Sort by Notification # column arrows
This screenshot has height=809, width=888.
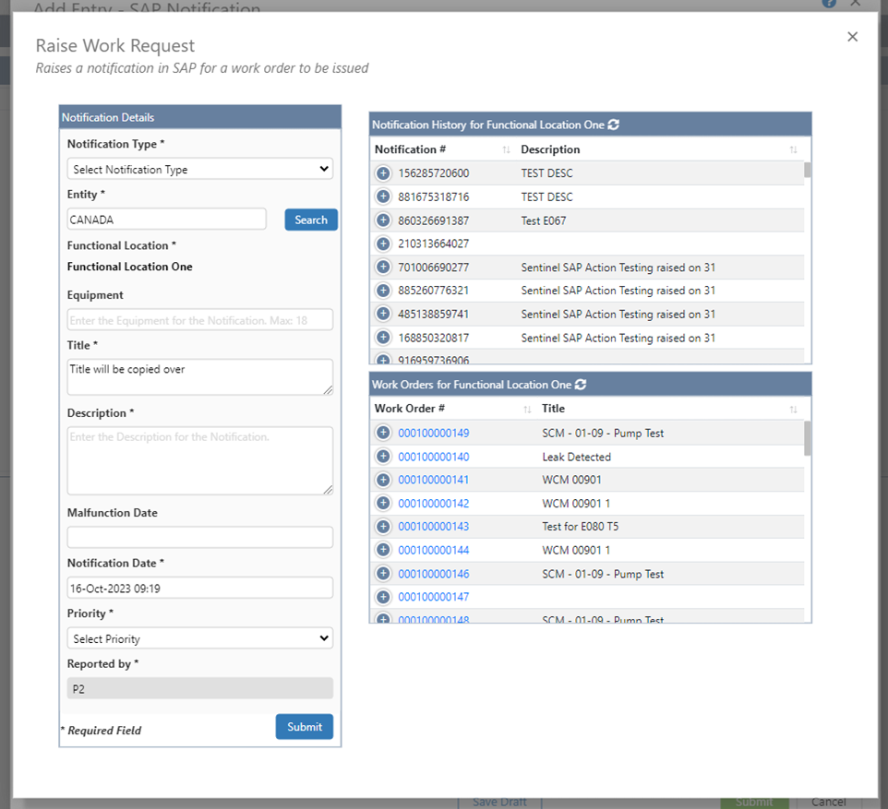(x=506, y=149)
